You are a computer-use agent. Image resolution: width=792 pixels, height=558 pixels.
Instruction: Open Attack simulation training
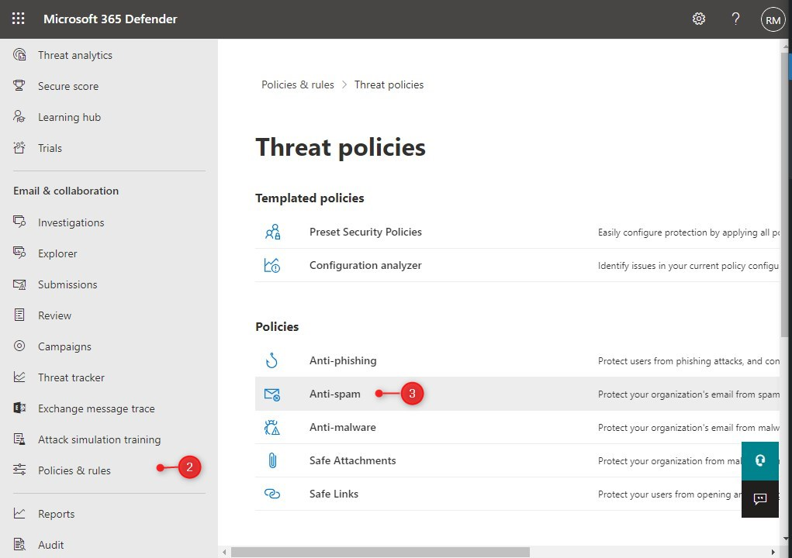(99, 439)
